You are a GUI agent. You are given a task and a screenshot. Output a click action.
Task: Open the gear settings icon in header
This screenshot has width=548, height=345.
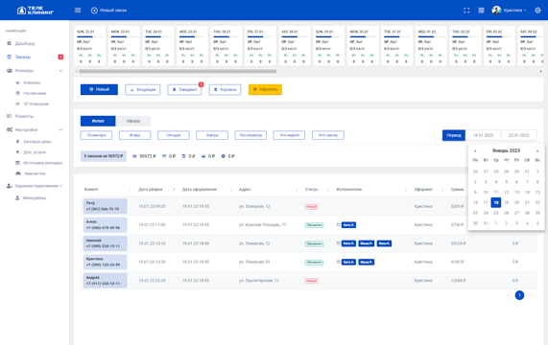point(537,11)
